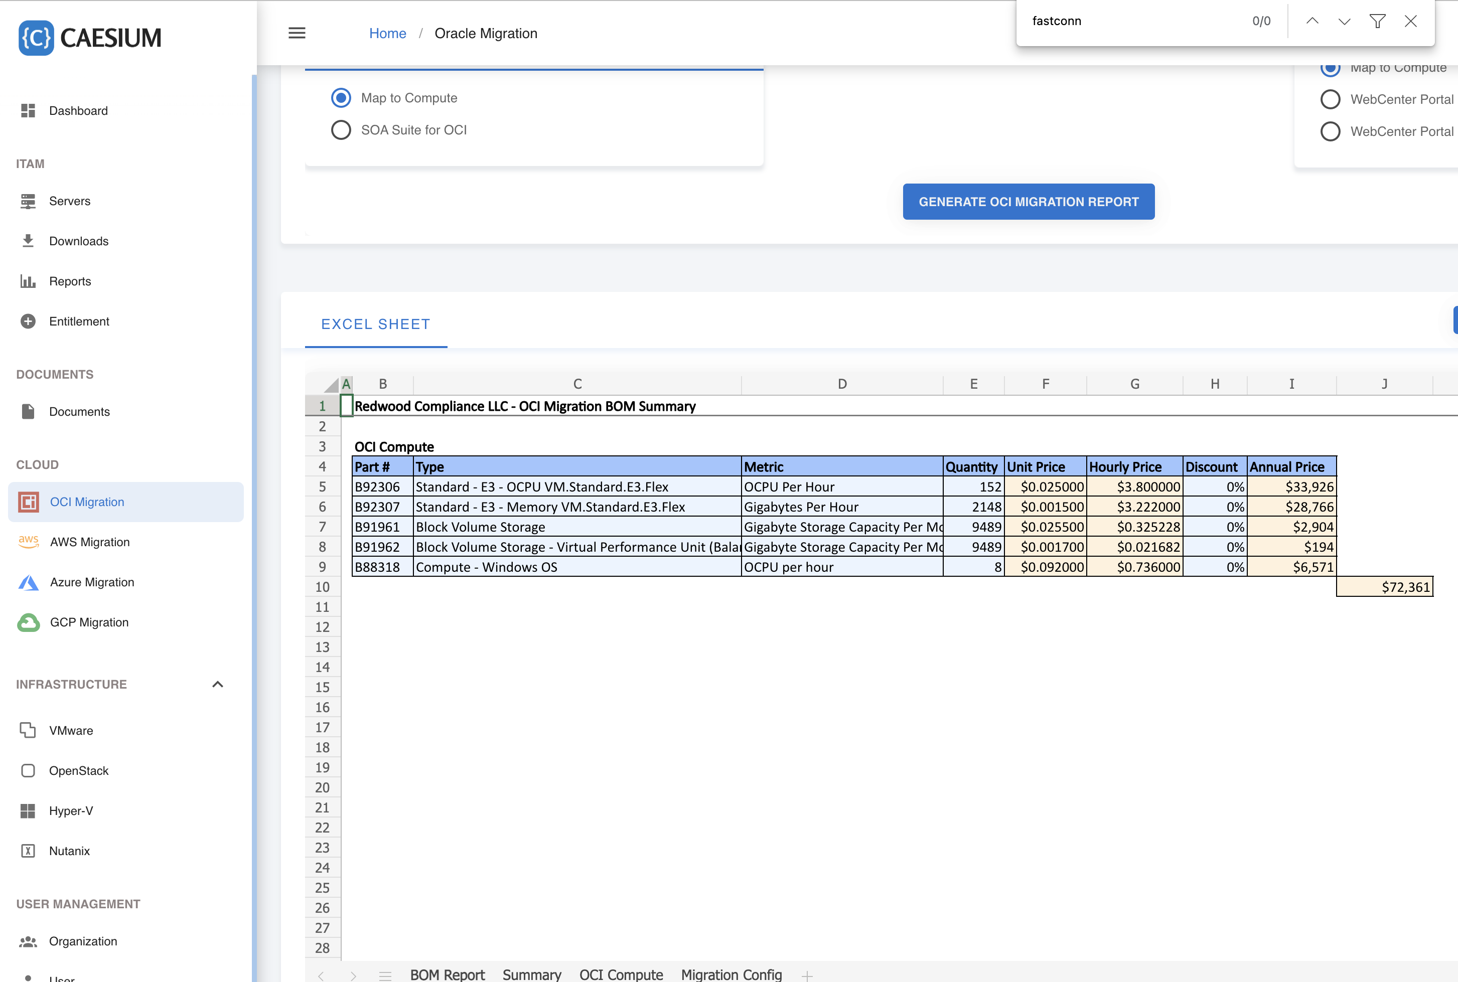Click the OCI Migration BOM Summary title cell
The height and width of the screenshot is (982, 1458).
[x=525, y=406]
